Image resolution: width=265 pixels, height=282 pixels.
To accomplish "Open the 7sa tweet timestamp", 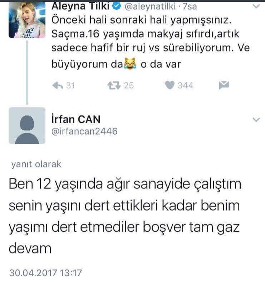I will point(190,6).
